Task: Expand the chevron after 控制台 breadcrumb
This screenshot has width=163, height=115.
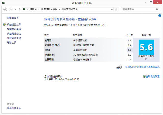Action: point(39,9)
